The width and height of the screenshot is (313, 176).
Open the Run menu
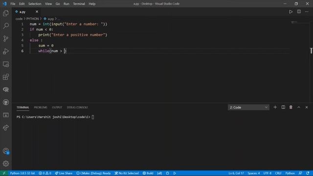click(67, 4)
